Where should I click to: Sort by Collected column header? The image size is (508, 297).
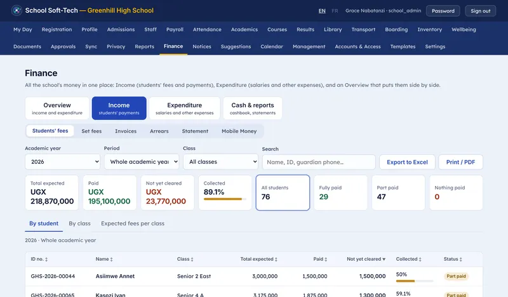pos(408,259)
